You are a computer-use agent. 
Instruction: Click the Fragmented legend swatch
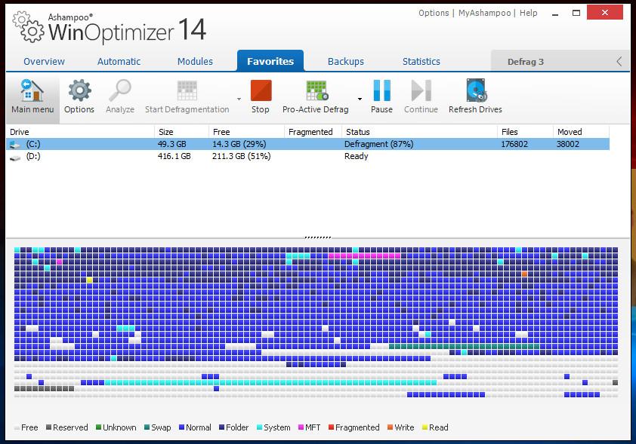pyautogui.click(x=331, y=427)
